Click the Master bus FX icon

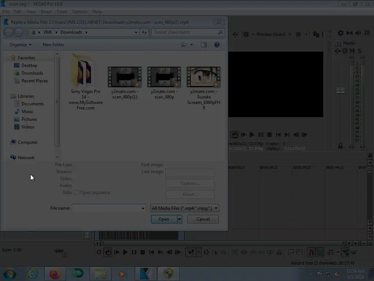click(x=337, y=50)
